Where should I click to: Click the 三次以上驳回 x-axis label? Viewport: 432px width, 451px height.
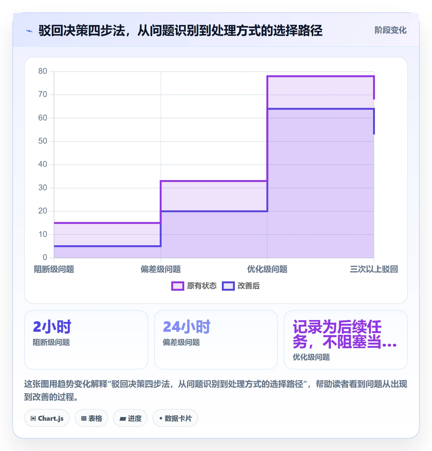(x=374, y=269)
